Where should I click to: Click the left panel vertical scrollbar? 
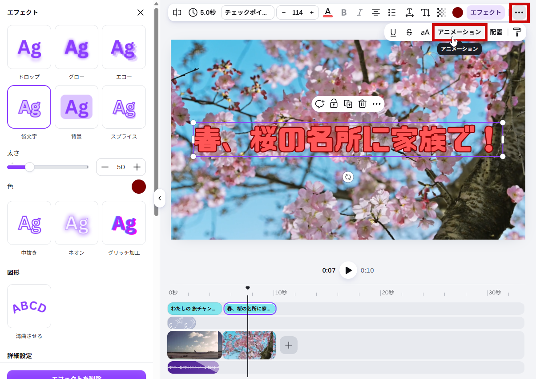click(x=156, y=111)
